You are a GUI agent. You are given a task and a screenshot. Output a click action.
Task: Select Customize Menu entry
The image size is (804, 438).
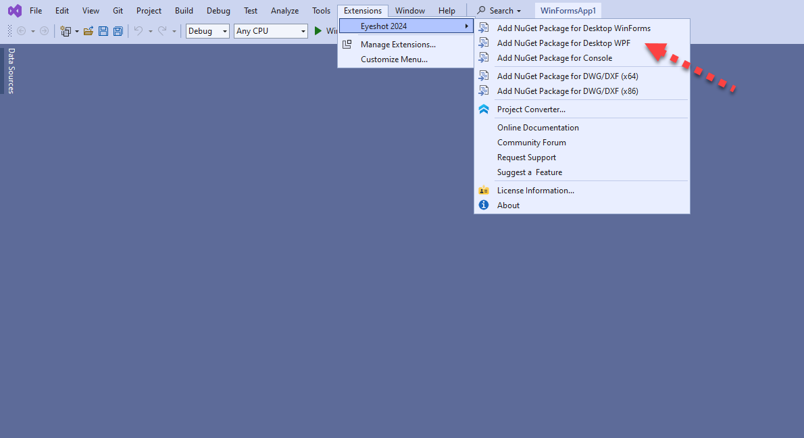pyautogui.click(x=405, y=59)
